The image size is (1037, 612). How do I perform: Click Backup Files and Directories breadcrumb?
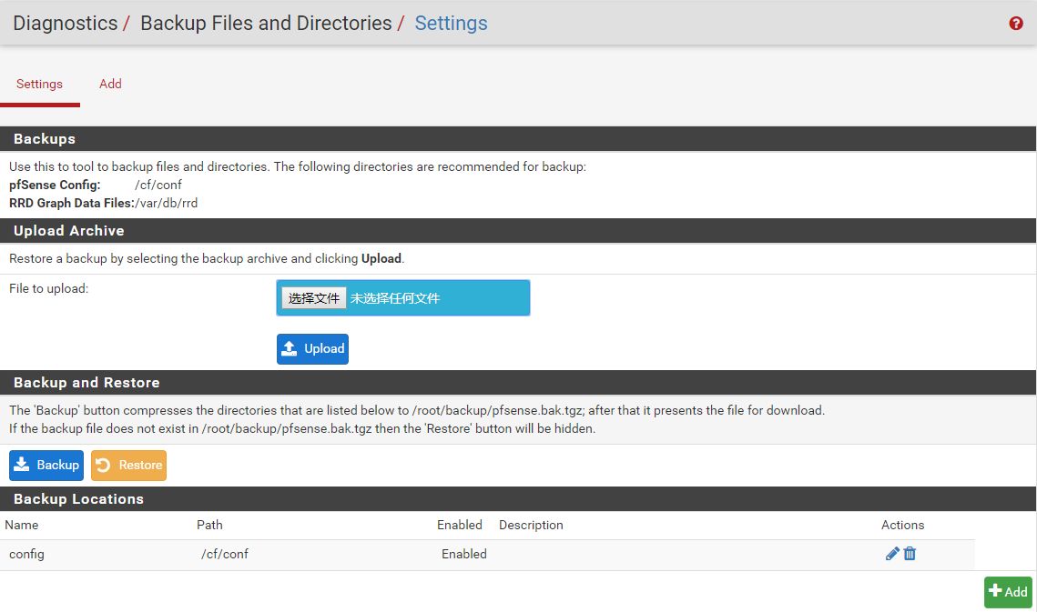point(266,24)
